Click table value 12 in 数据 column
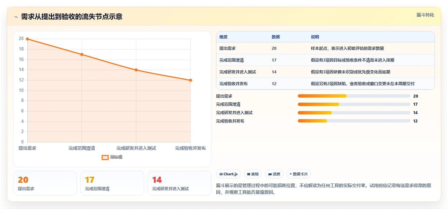 coord(274,84)
